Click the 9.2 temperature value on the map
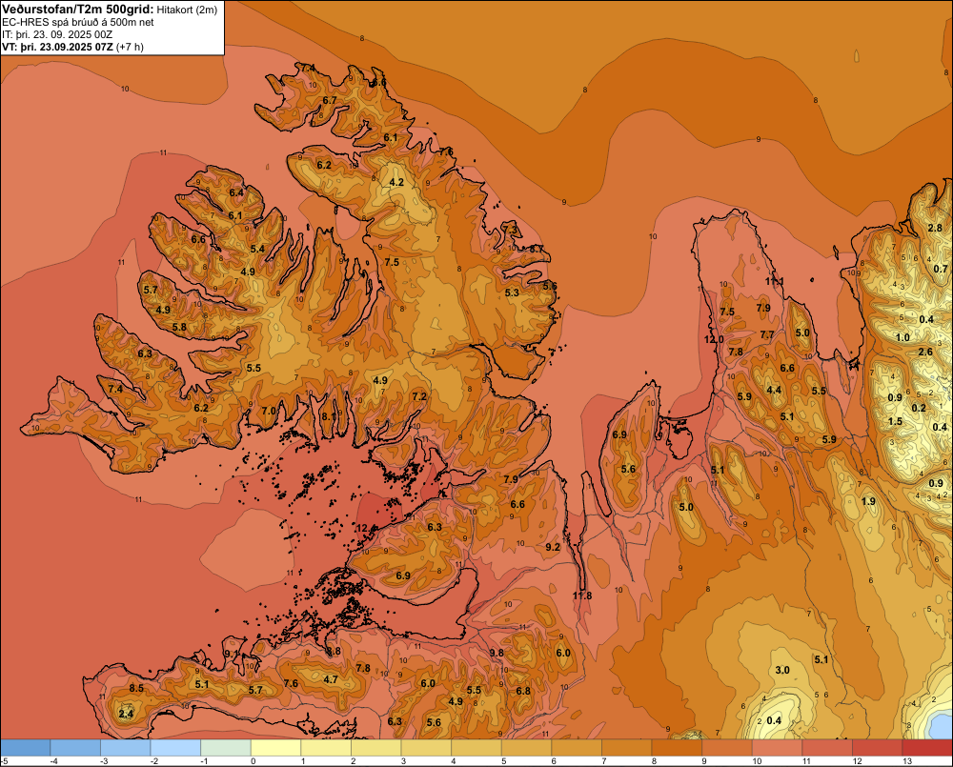Screen dimensions: 953x767 [x=553, y=547]
